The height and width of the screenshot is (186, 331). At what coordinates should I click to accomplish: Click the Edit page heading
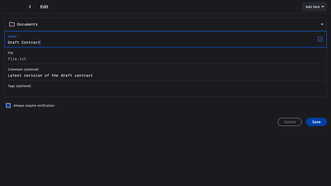click(44, 7)
